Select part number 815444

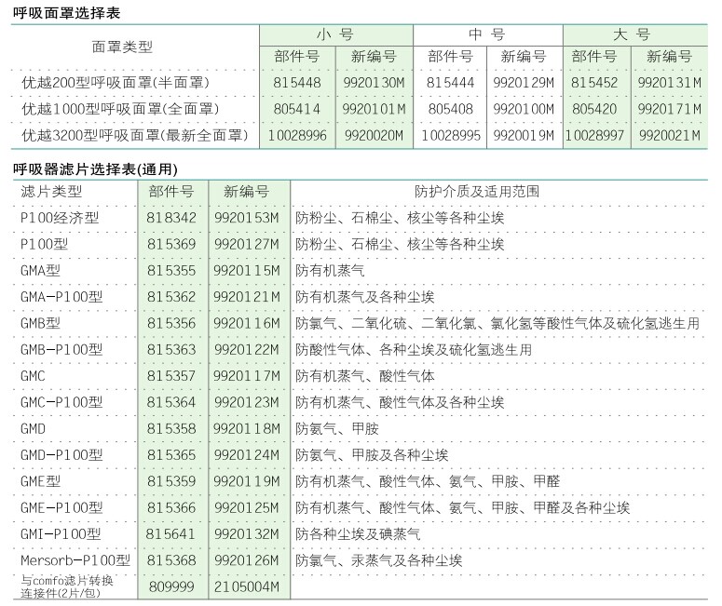click(x=450, y=83)
